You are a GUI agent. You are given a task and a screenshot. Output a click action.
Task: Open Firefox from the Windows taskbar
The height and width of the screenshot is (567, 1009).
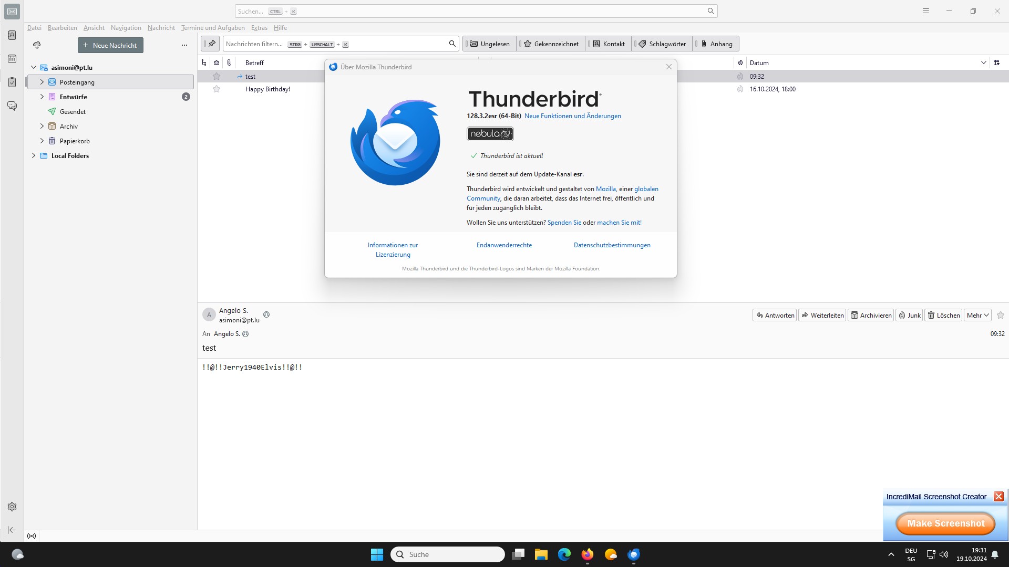coord(587,554)
